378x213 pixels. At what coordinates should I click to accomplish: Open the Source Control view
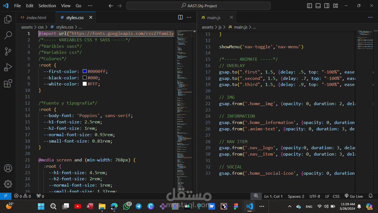pyautogui.click(x=8, y=51)
